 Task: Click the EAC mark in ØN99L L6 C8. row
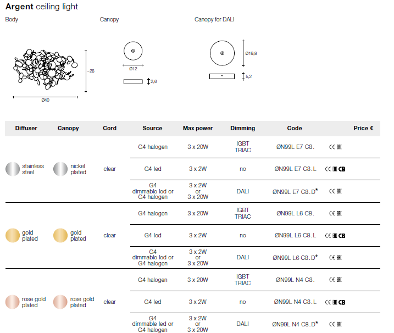coord(339,213)
